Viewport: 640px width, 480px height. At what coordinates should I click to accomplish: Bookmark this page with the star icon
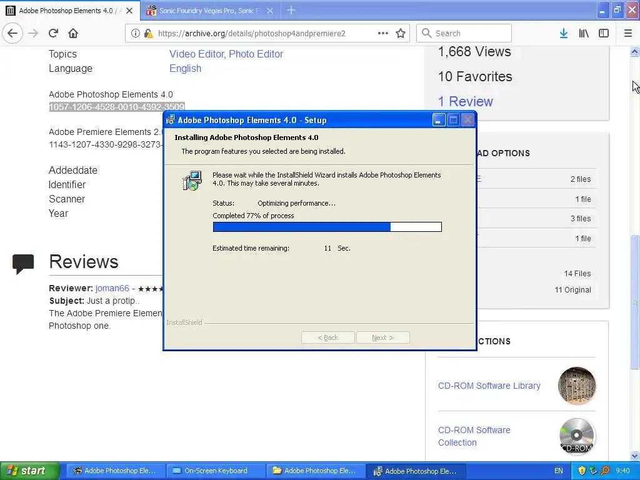tap(401, 33)
